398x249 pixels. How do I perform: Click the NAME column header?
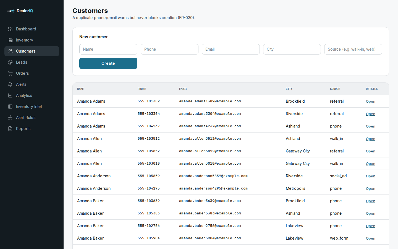(x=80, y=89)
